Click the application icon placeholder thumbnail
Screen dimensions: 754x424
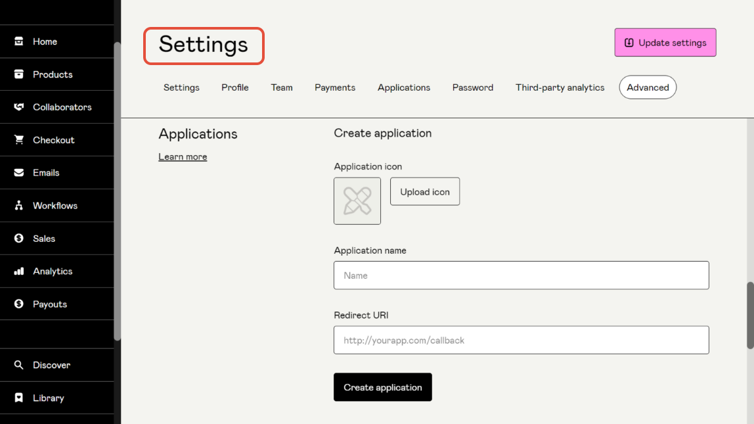point(357,201)
